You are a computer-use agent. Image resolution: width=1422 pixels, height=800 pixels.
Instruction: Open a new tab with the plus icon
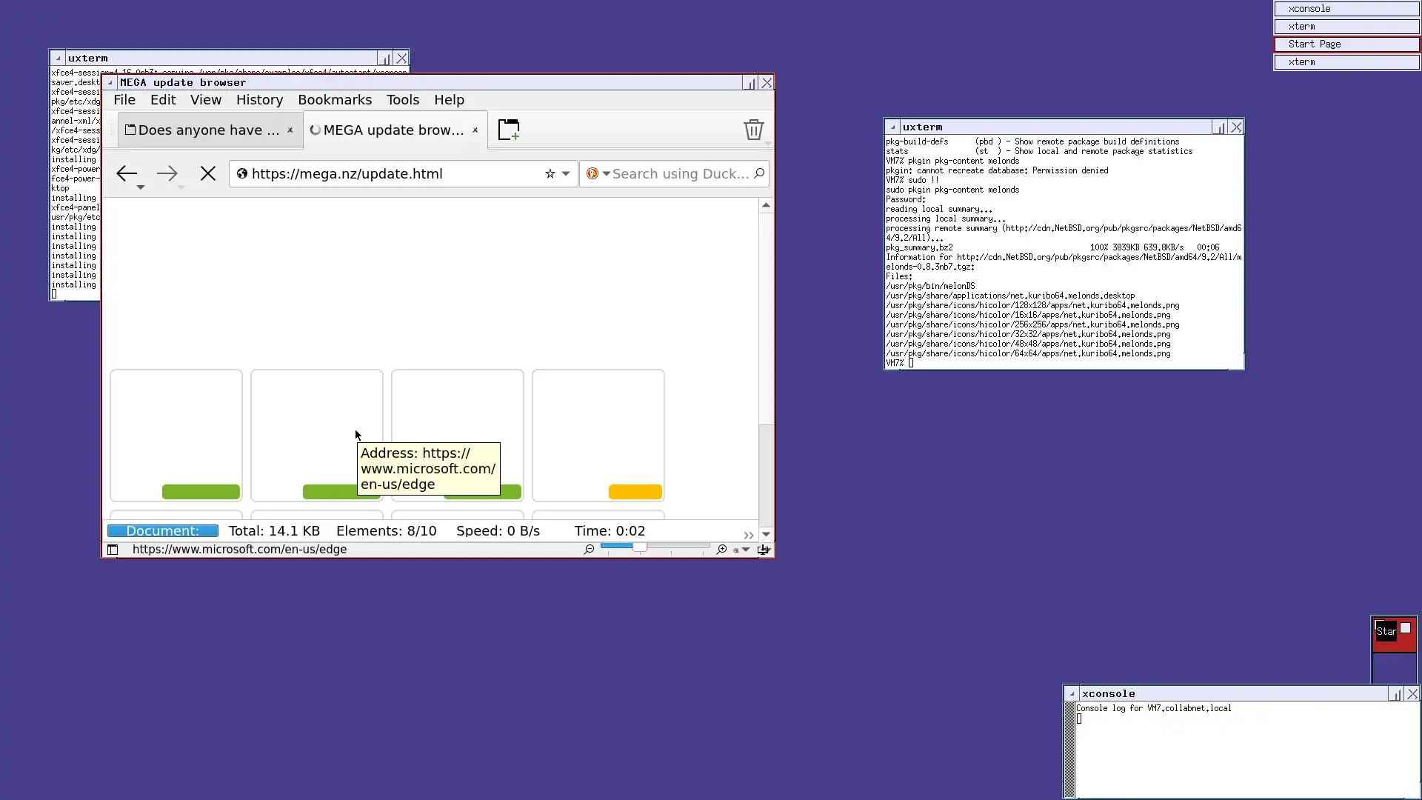509,130
